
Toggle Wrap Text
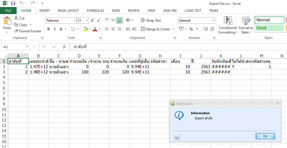point(151,20)
